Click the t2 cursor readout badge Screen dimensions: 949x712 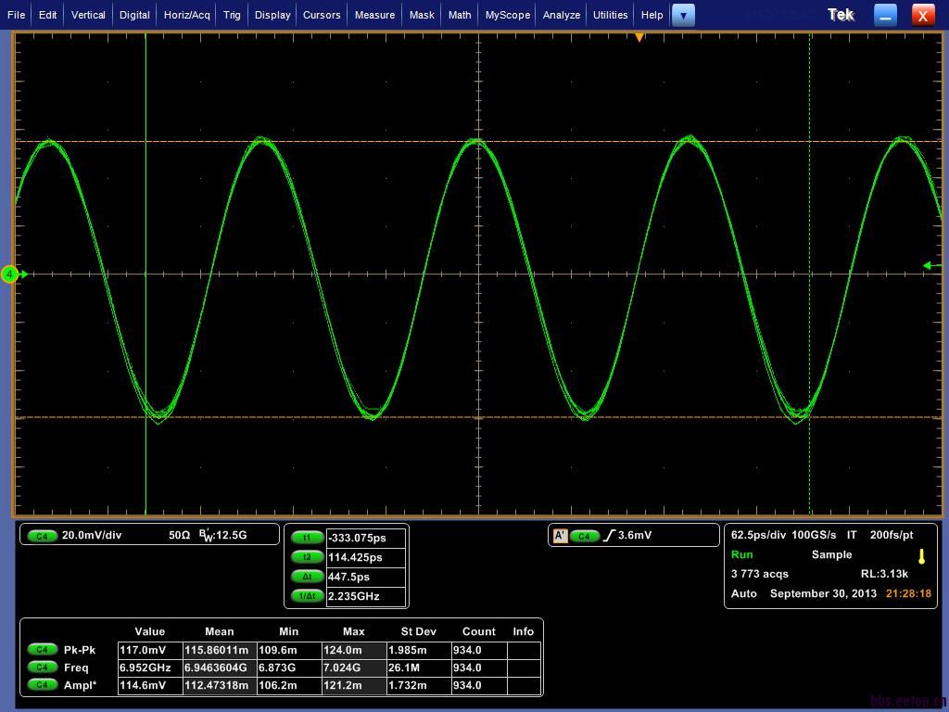pos(307,557)
